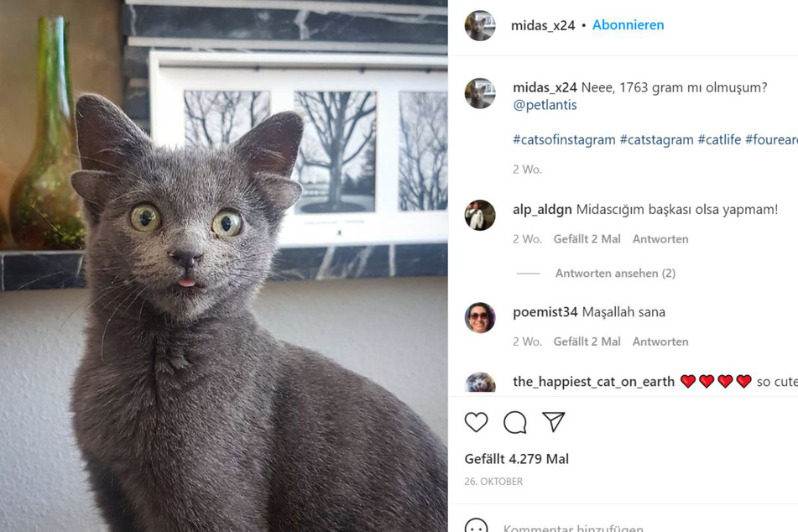
Task: Like the post with the heart icon
Action: 476,422
